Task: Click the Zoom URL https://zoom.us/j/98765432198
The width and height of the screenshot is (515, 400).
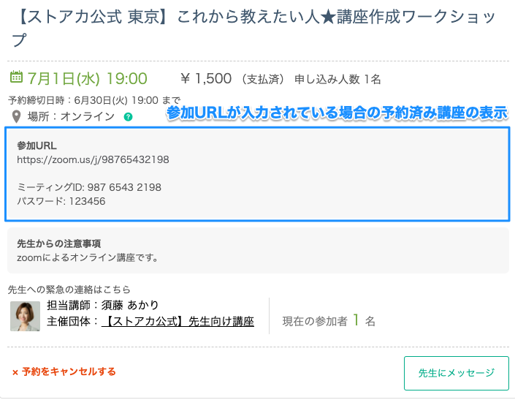Action: pos(93,159)
